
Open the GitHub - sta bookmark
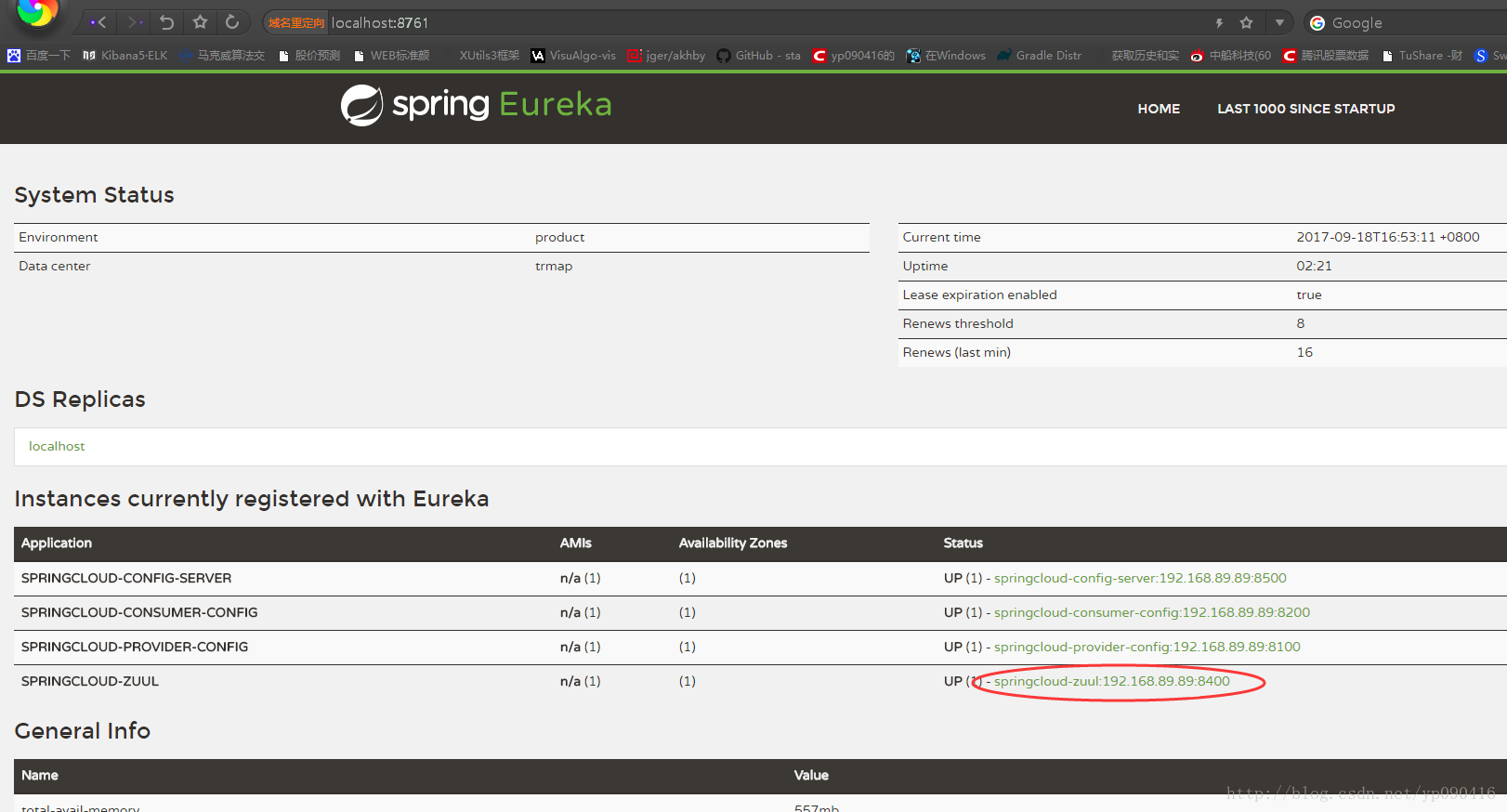758,56
